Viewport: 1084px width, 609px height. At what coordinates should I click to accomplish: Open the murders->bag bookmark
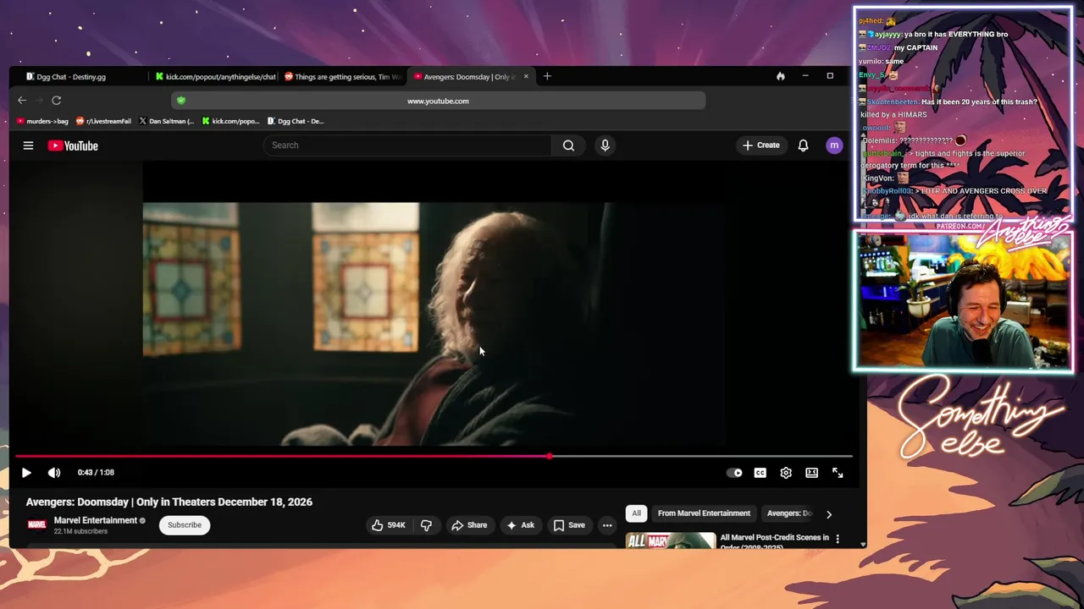pyautogui.click(x=42, y=121)
